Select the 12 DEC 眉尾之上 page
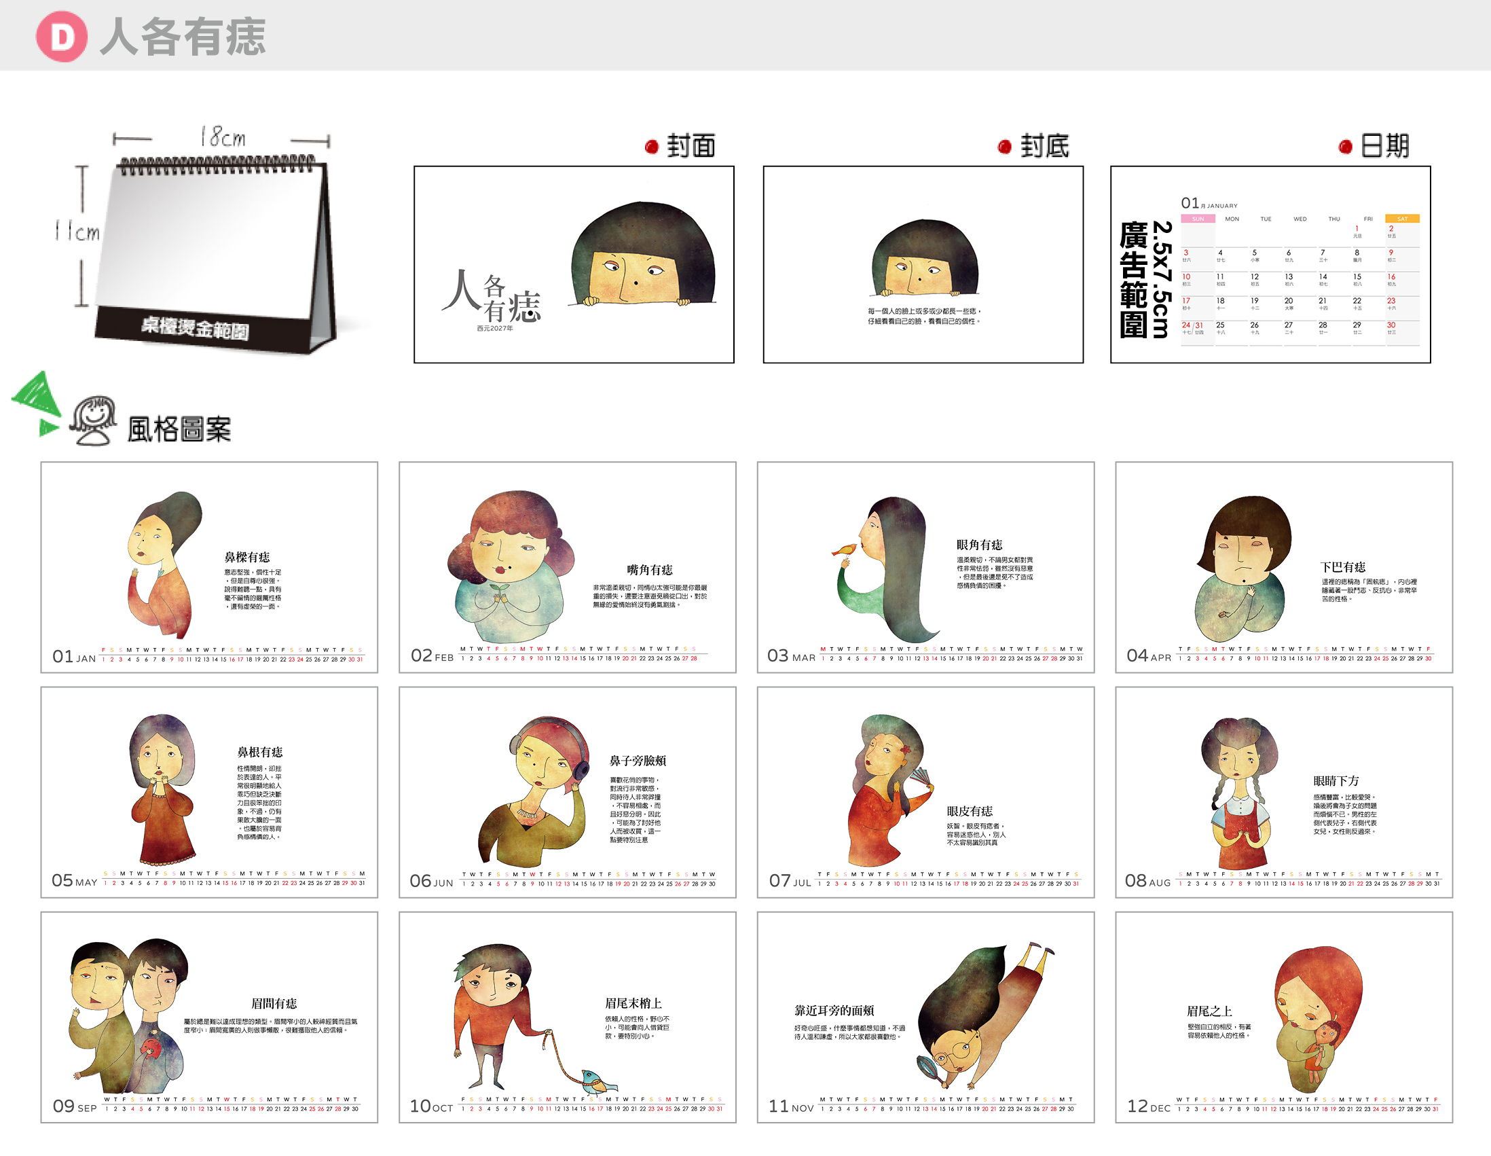 coord(1284,1017)
